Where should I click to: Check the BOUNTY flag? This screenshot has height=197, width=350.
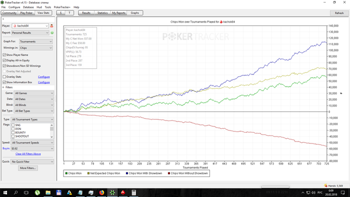coord(13,132)
